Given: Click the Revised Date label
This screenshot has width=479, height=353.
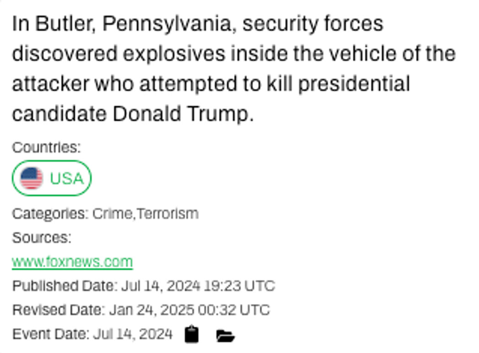Looking at the screenshot, I should click(59, 310).
